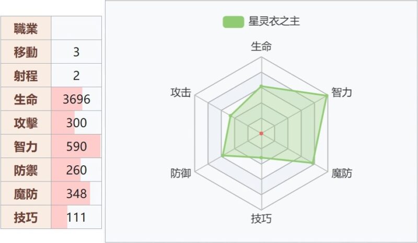Click the 防禦 value 260 cell
This screenshot has height=243, width=418.
76,171
